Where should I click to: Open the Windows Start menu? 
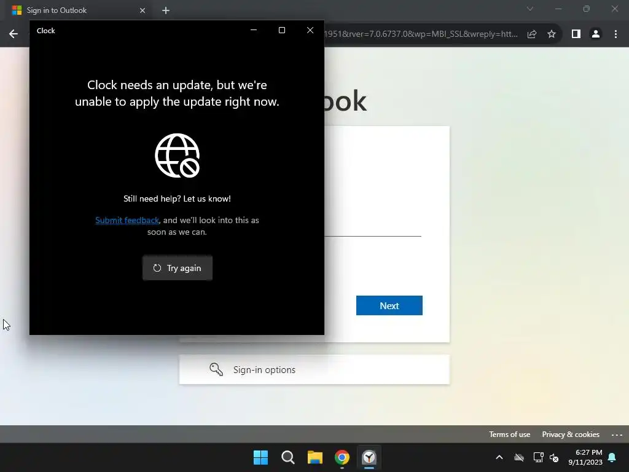click(260, 457)
